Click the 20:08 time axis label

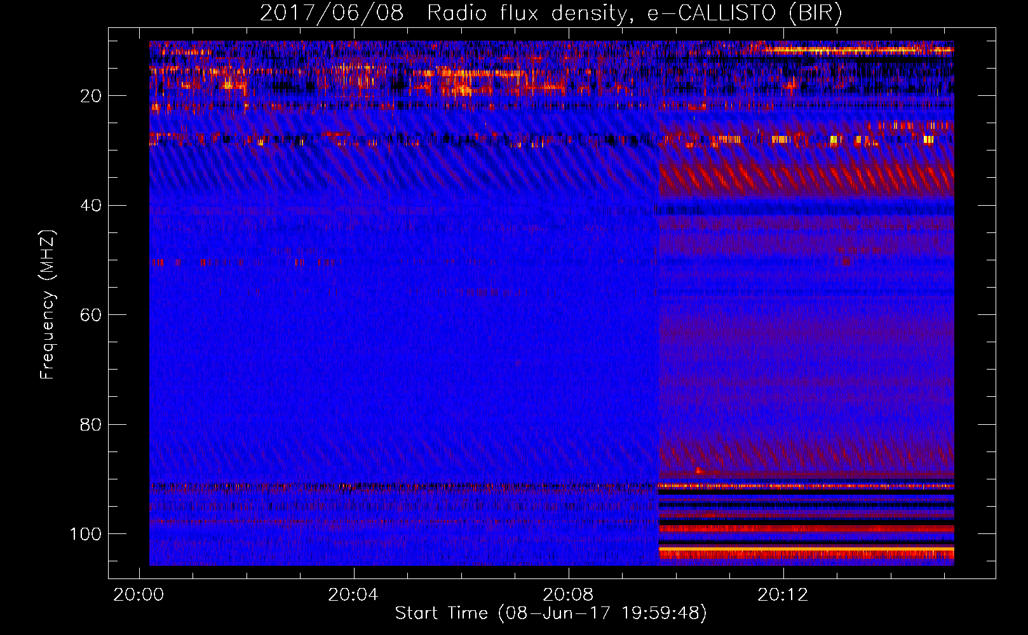pos(568,595)
